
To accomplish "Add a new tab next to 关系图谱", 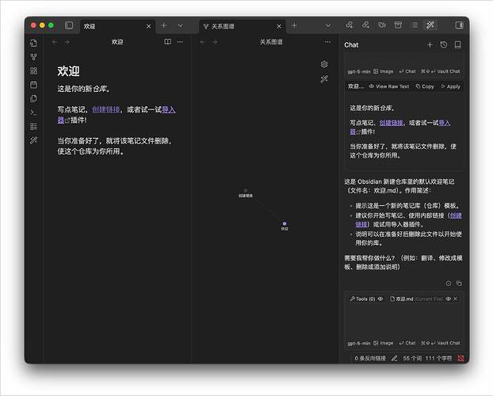I will 294,25.
